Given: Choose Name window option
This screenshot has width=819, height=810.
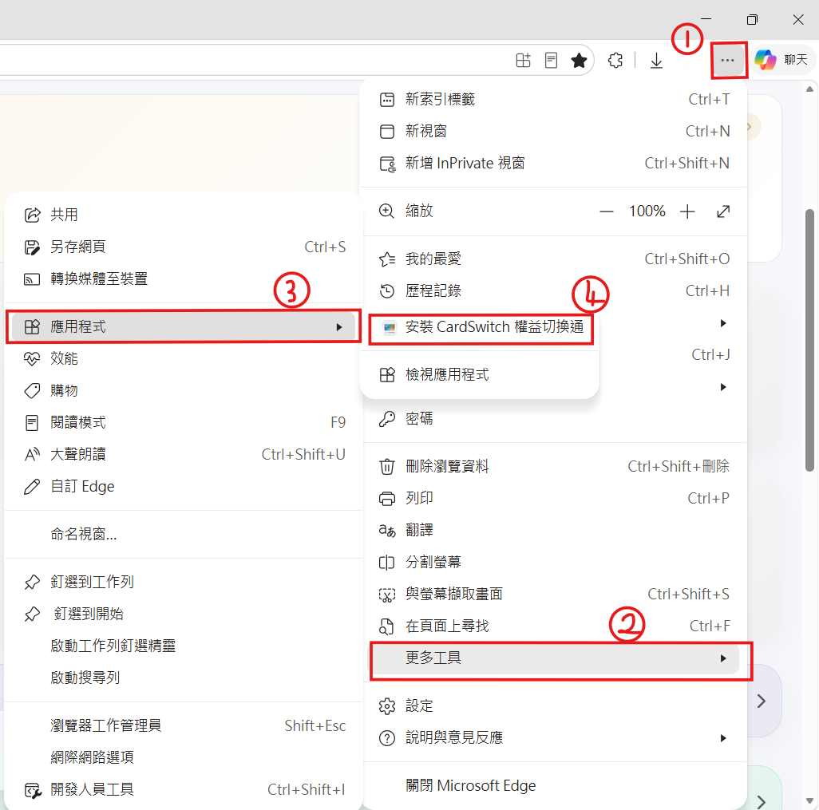Looking at the screenshot, I should pyautogui.click(x=184, y=534).
